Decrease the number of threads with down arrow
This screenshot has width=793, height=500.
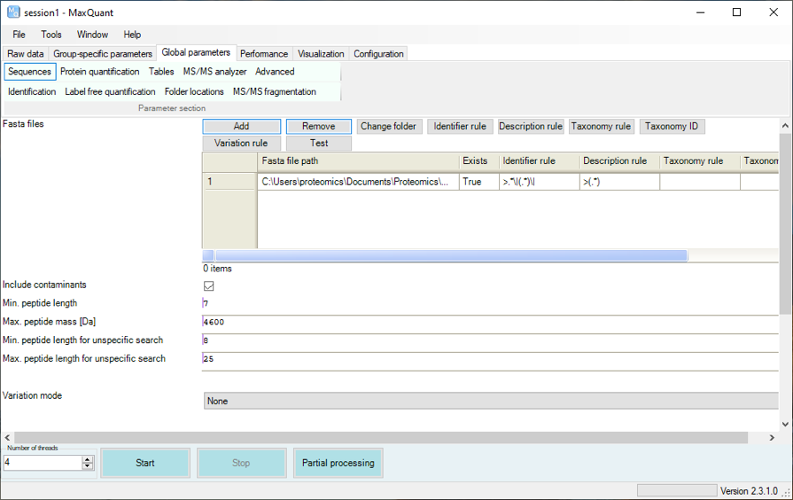(x=87, y=466)
